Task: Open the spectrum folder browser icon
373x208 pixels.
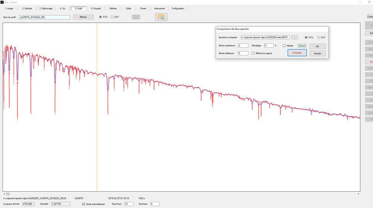Action: [x=161, y=17]
